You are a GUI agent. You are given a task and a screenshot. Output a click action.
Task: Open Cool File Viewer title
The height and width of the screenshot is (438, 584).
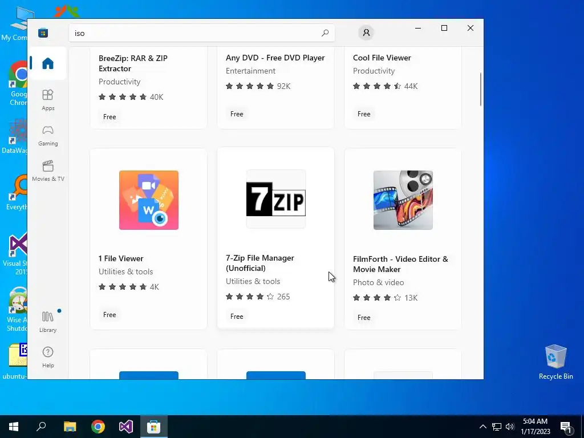tap(382, 58)
